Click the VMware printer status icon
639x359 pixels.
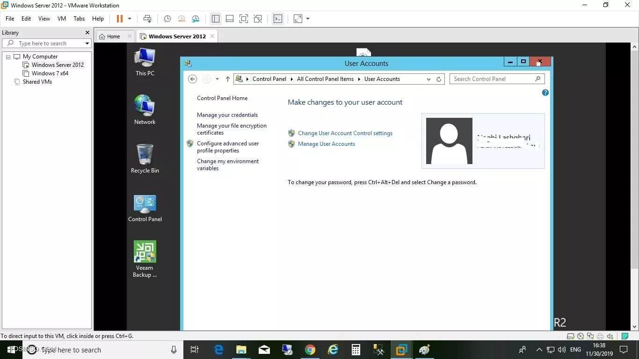(600, 336)
